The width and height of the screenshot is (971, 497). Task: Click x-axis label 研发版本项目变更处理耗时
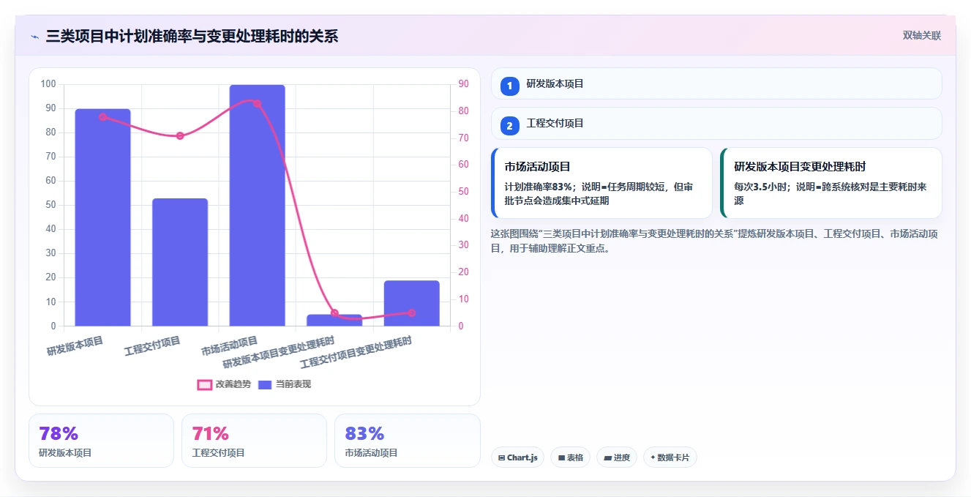(x=279, y=352)
